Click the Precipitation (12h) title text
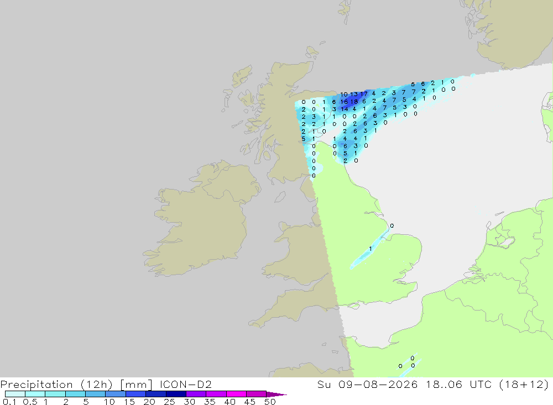Image resolution: width=553 pixels, height=405 pixels. (x=56, y=385)
